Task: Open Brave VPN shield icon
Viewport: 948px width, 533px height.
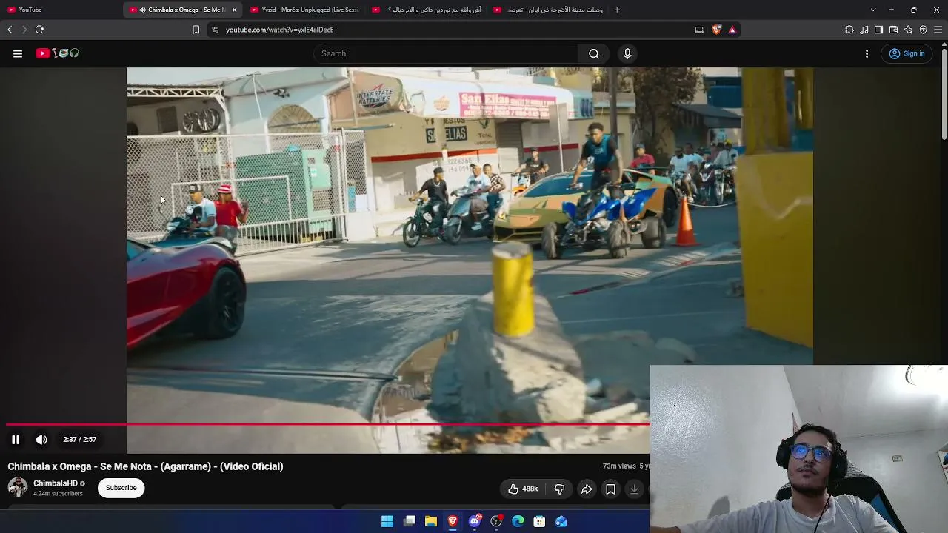Action: (923, 30)
